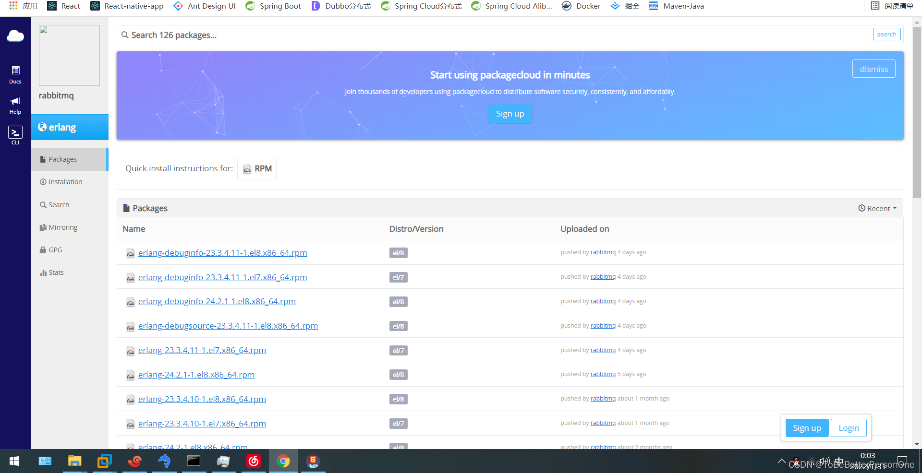The width and height of the screenshot is (922, 473).
Task: Show hidden system tray icons
Action: pyautogui.click(x=781, y=461)
